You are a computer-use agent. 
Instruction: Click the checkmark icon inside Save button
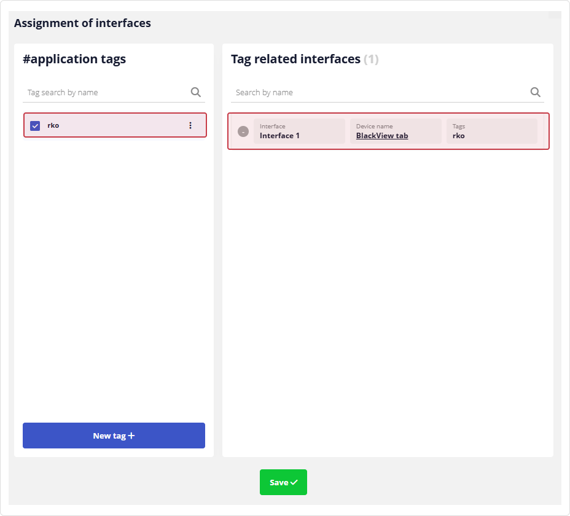pos(294,482)
